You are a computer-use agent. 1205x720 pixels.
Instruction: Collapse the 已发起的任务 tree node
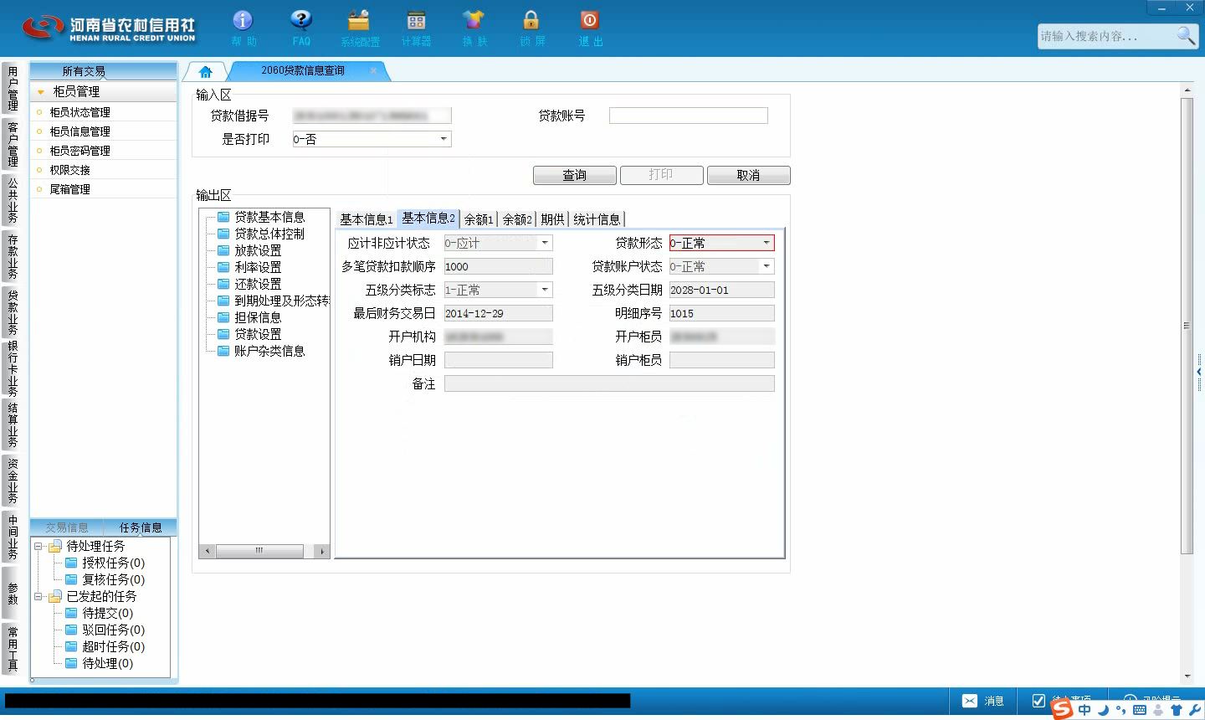coord(38,596)
